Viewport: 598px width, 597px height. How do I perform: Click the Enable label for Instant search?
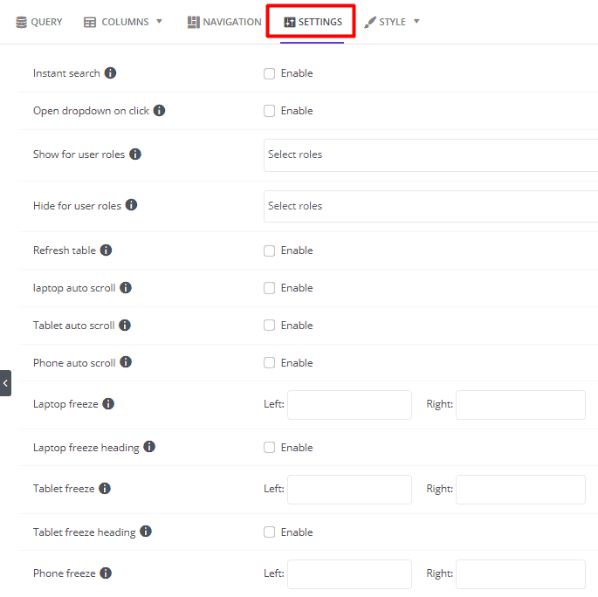click(297, 73)
